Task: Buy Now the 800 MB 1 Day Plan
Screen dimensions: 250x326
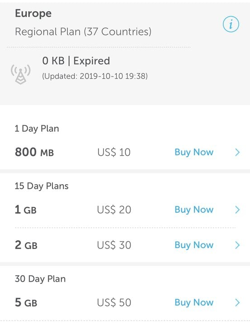Action: tap(194, 153)
